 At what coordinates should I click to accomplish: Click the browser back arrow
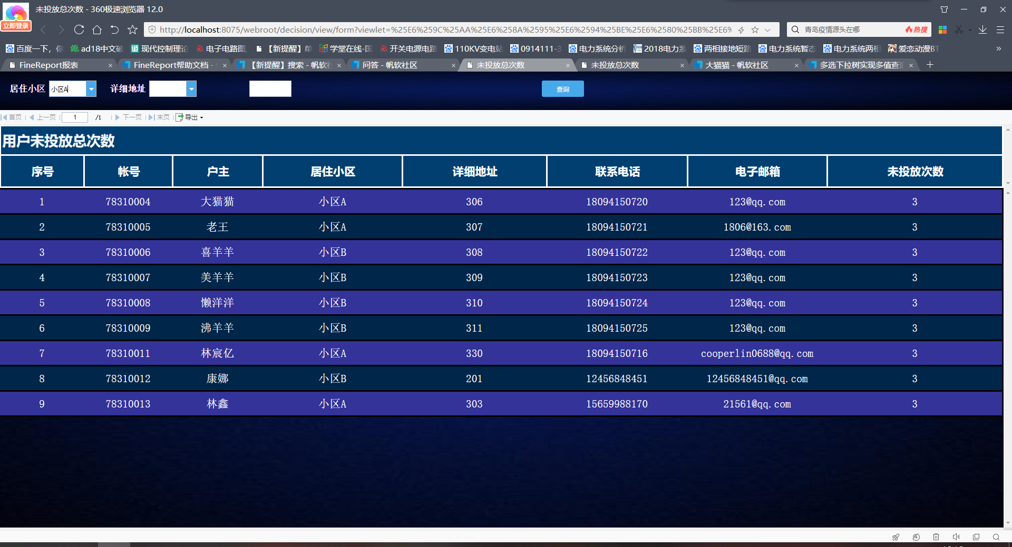pyautogui.click(x=44, y=30)
